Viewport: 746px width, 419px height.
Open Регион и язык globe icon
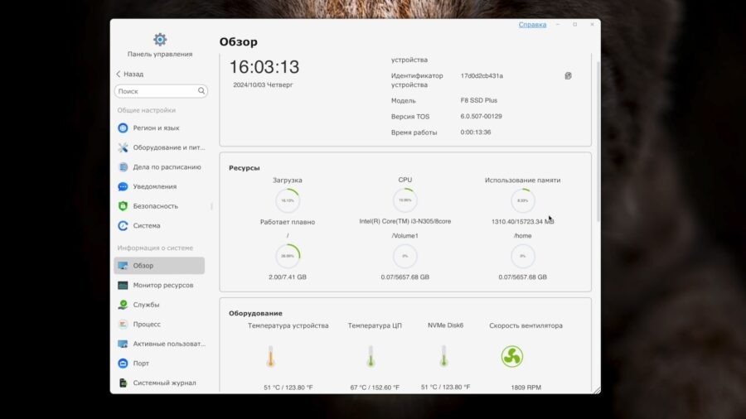(123, 128)
